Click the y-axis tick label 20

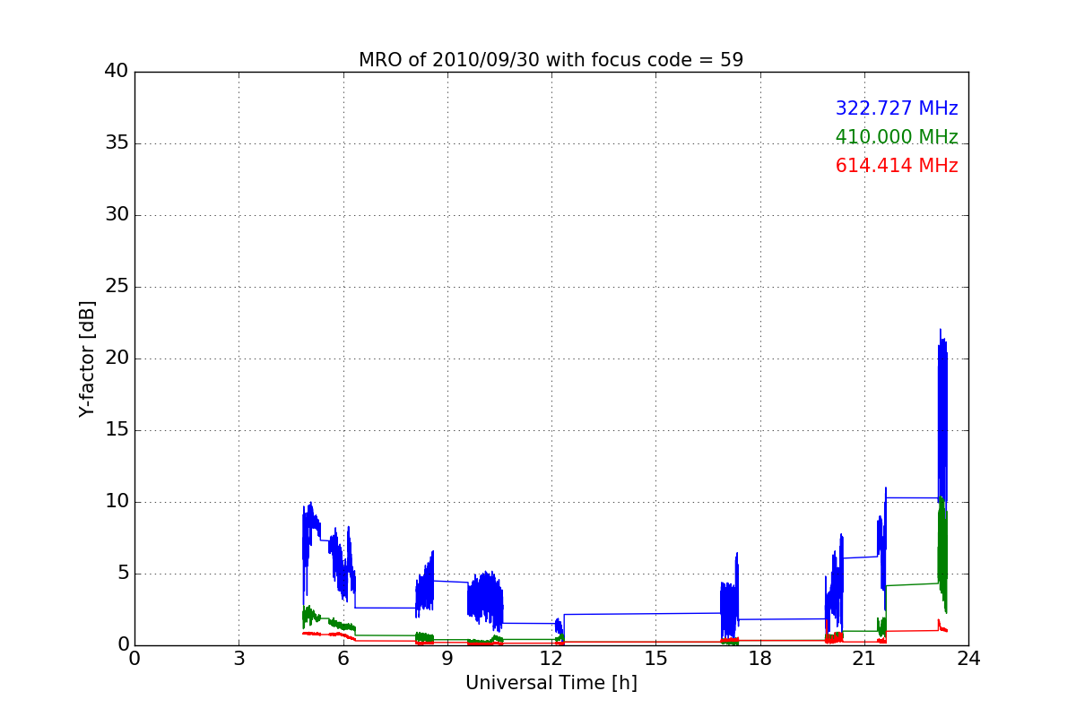click(x=117, y=358)
